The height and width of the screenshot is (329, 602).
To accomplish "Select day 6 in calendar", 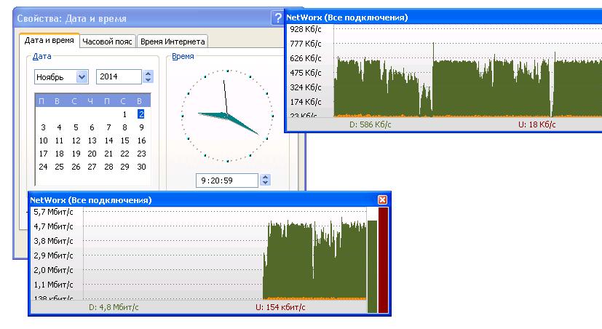I will (92, 127).
